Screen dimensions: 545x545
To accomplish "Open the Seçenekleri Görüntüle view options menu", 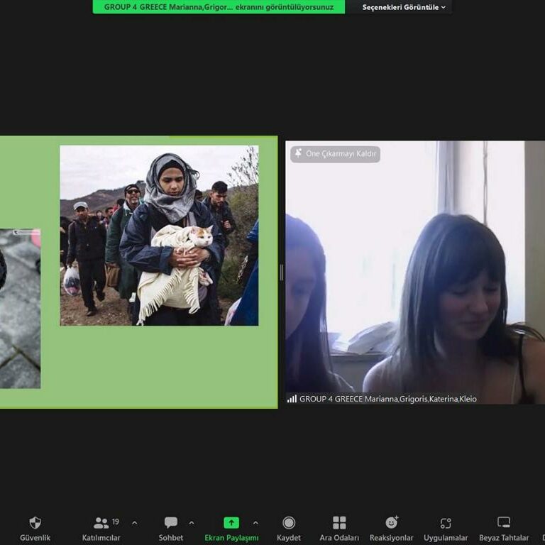I will [404, 7].
